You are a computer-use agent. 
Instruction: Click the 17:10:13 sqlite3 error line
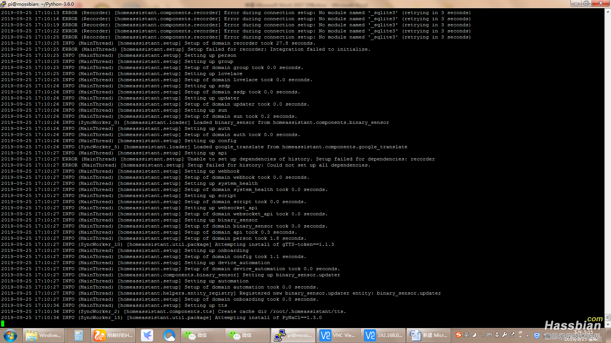(x=236, y=13)
